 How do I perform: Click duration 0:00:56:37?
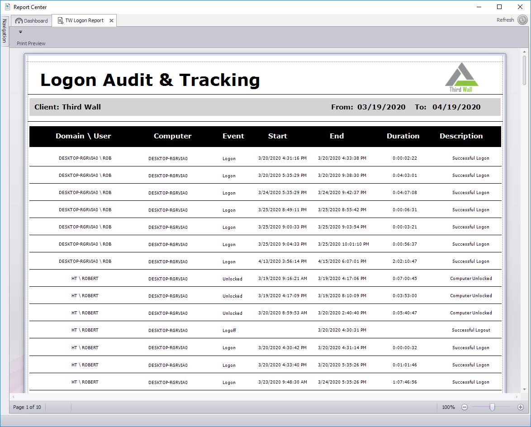coord(405,244)
